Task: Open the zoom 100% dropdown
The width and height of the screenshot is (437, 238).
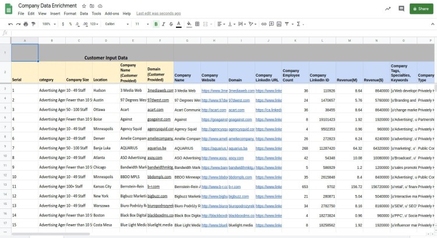Action: pyautogui.click(x=49, y=24)
